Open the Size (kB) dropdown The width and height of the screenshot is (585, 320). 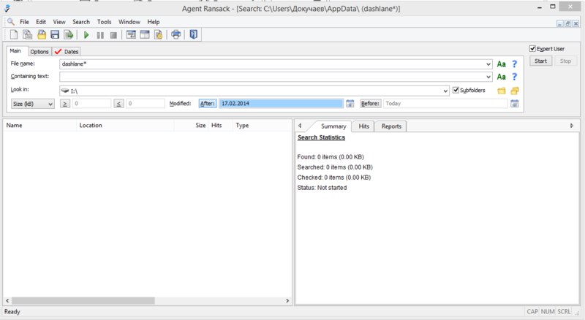click(32, 104)
